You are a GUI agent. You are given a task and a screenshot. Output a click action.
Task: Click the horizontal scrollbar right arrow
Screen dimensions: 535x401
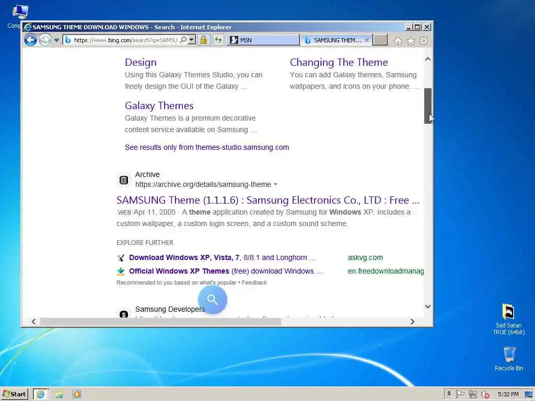click(x=412, y=322)
